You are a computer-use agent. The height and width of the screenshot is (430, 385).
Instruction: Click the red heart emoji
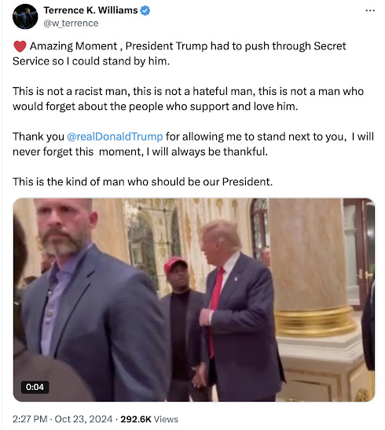coord(20,46)
